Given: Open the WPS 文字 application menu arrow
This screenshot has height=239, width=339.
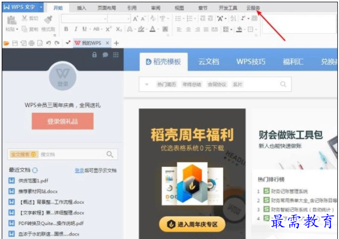Looking at the screenshot, I should [41, 7].
